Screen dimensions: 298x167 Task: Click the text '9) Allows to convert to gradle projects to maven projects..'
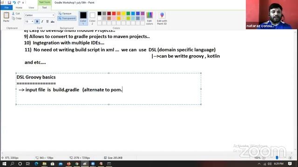point(87,37)
